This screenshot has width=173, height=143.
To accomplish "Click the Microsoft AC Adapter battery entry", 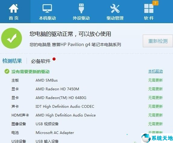I will tap(55, 133).
